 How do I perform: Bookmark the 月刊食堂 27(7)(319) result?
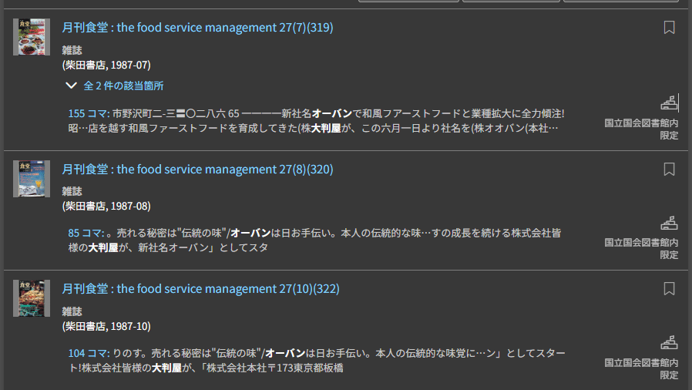pos(669,28)
